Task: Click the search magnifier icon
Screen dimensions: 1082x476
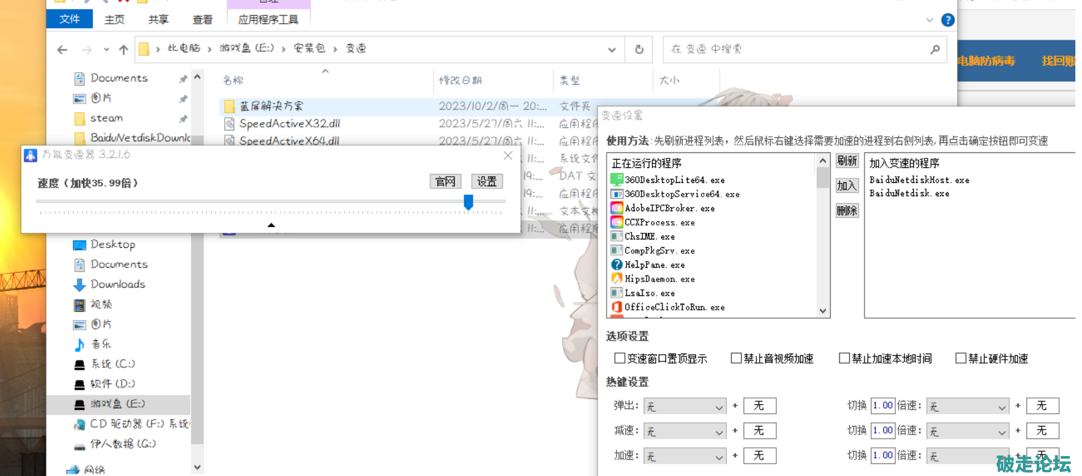Action: (934, 49)
